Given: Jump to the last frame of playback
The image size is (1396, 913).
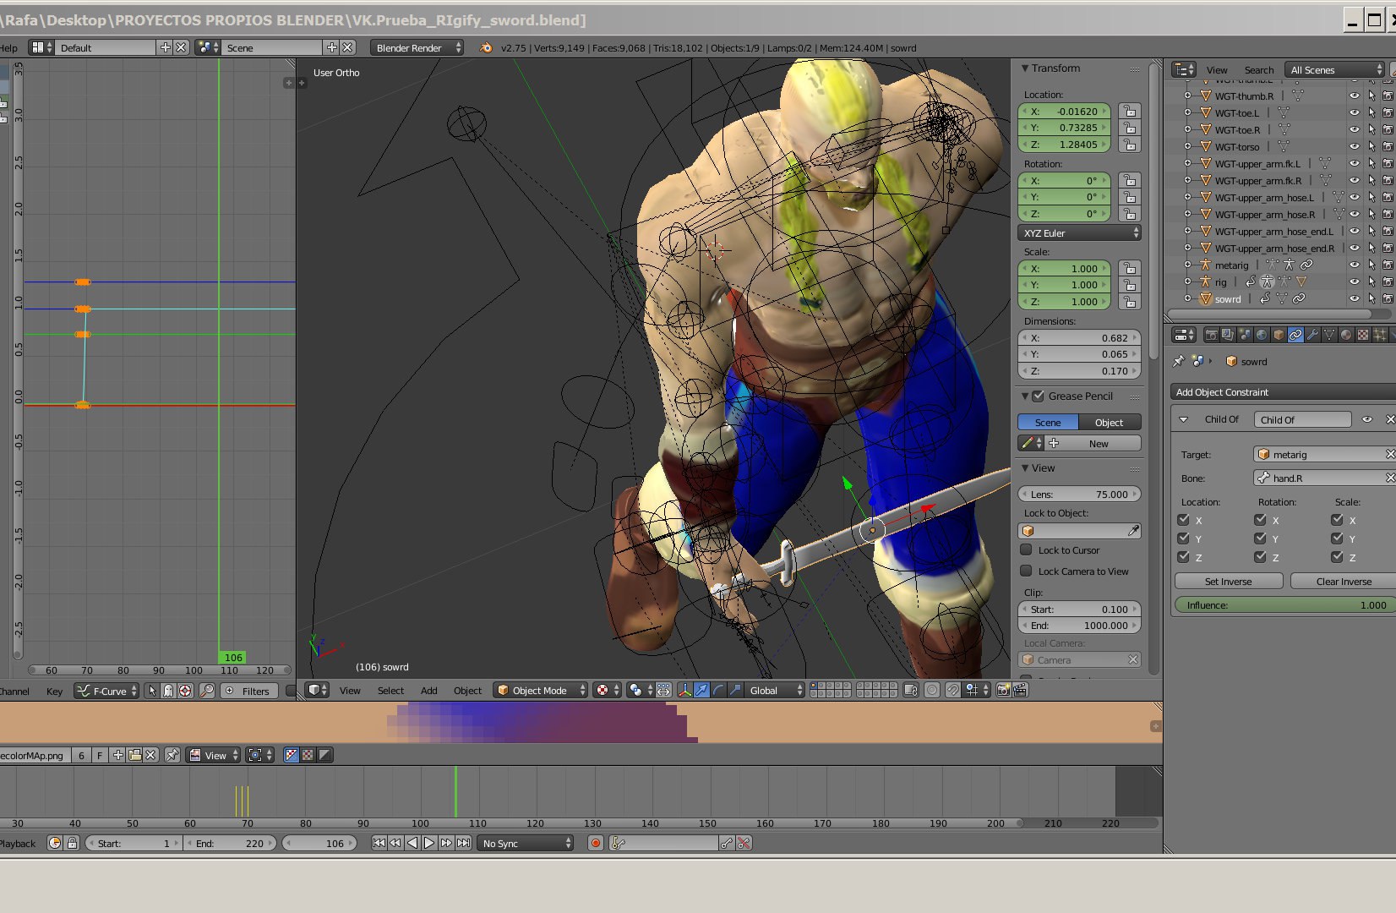Looking at the screenshot, I should click(x=463, y=844).
